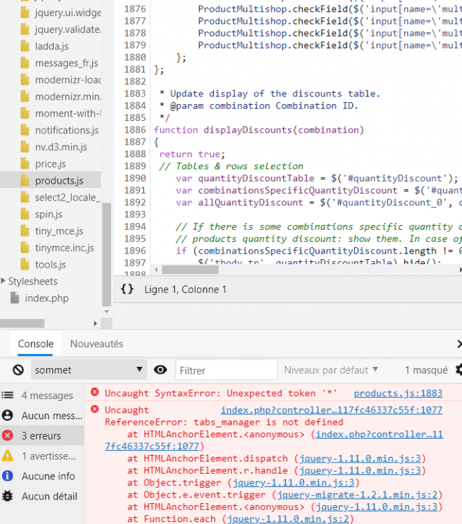Open the Niveaux par défaut dropdown
Viewport: 462px width, 524px height.
[x=331, y=370]
